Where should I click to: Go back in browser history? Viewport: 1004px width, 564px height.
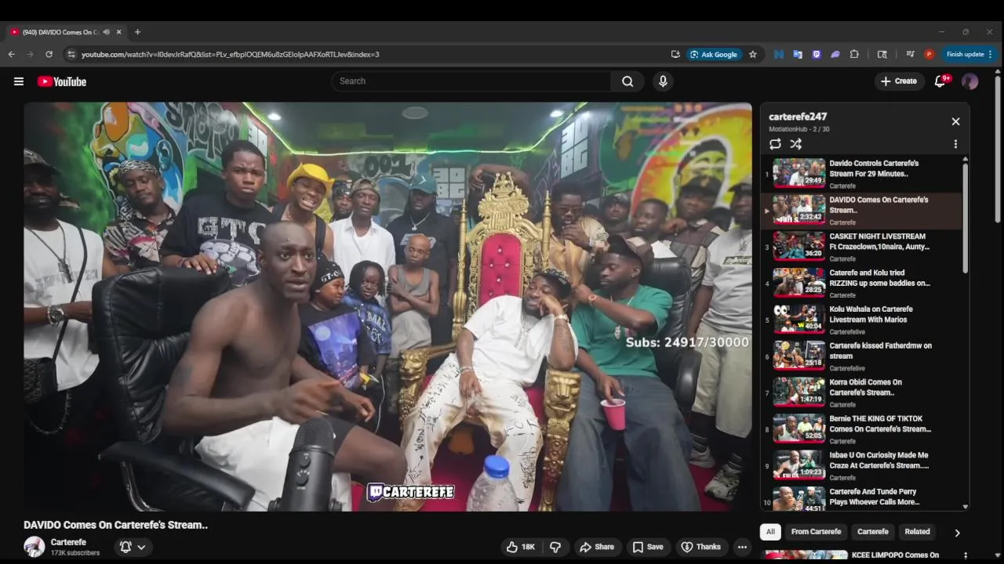(11, 54)
